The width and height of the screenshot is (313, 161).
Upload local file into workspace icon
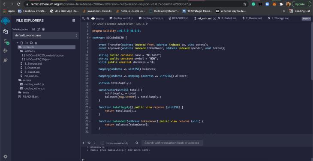(x=36, y=43)
